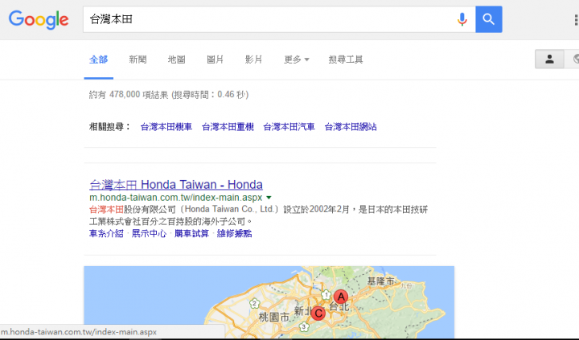Start voice search with microphone icon

(x=462, y=19)
